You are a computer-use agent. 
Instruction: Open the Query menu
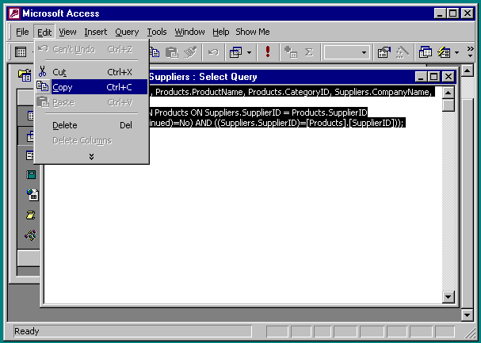click(127, 32)
